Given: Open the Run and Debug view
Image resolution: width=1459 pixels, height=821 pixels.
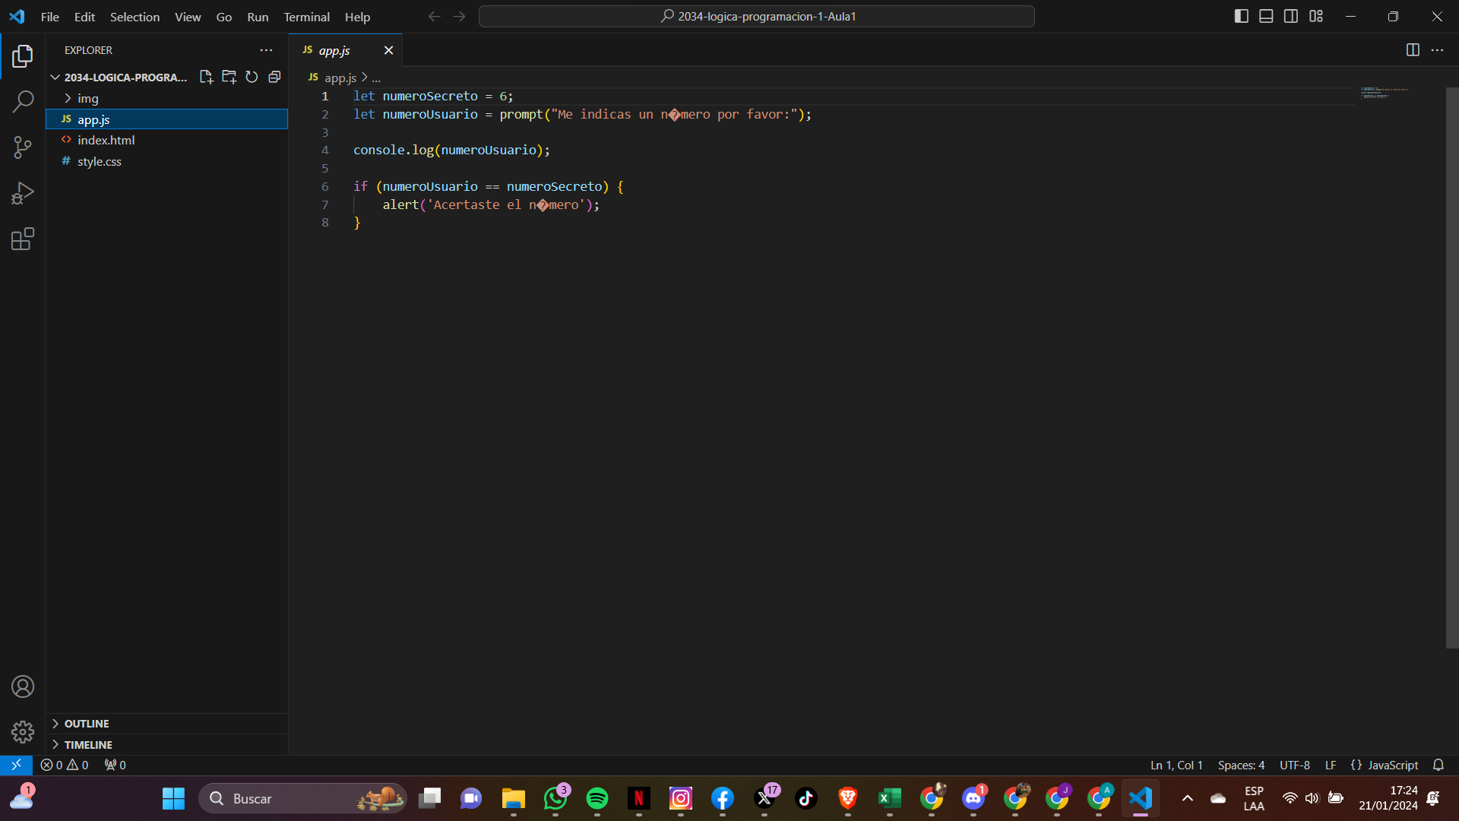Looking at the screenshot, I should coord(23,193).
